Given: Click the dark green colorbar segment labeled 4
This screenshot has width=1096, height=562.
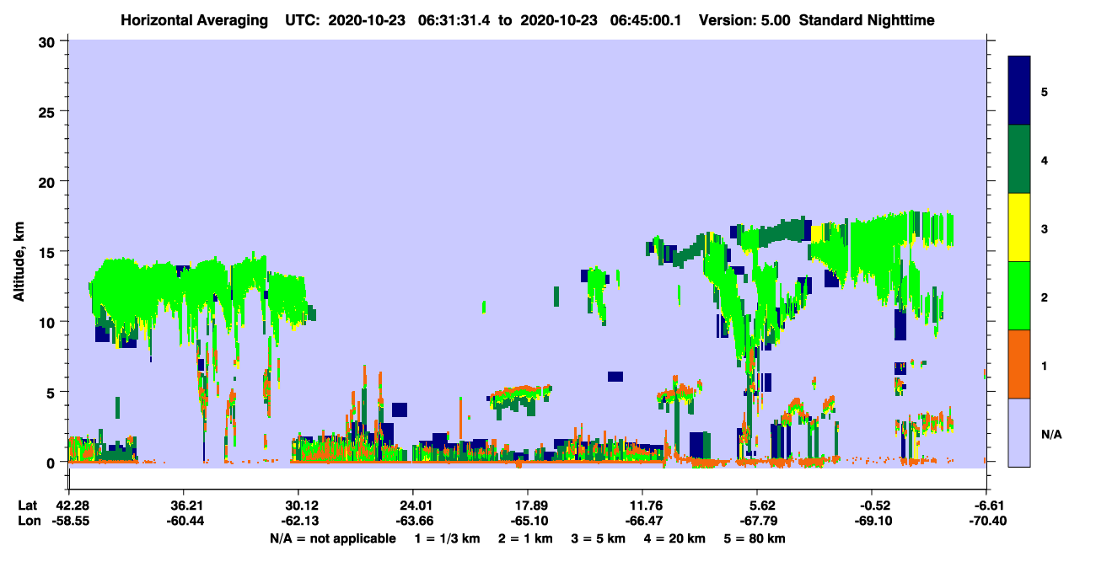Looking at the screenshot, I should [1019, 159].
